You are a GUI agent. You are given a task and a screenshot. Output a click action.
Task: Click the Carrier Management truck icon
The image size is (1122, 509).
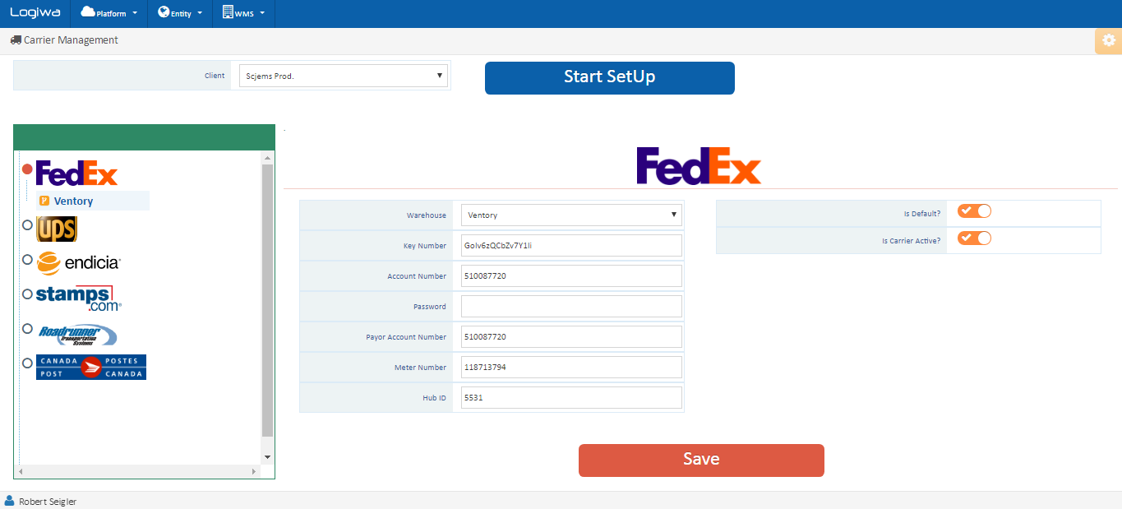pos(16,39)
